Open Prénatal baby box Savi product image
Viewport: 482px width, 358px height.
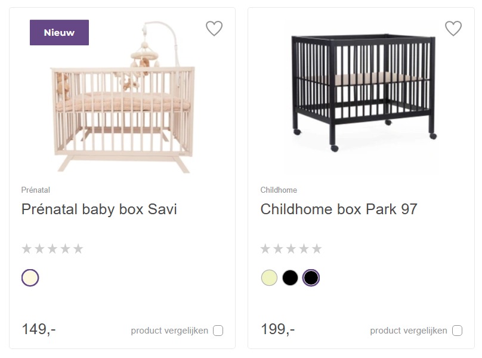click(x=122, y=97)
